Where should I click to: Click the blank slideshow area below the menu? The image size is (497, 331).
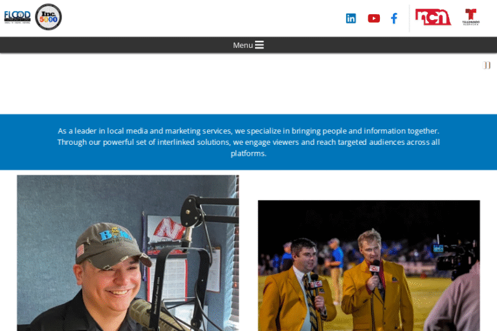[x=248, y=83]
